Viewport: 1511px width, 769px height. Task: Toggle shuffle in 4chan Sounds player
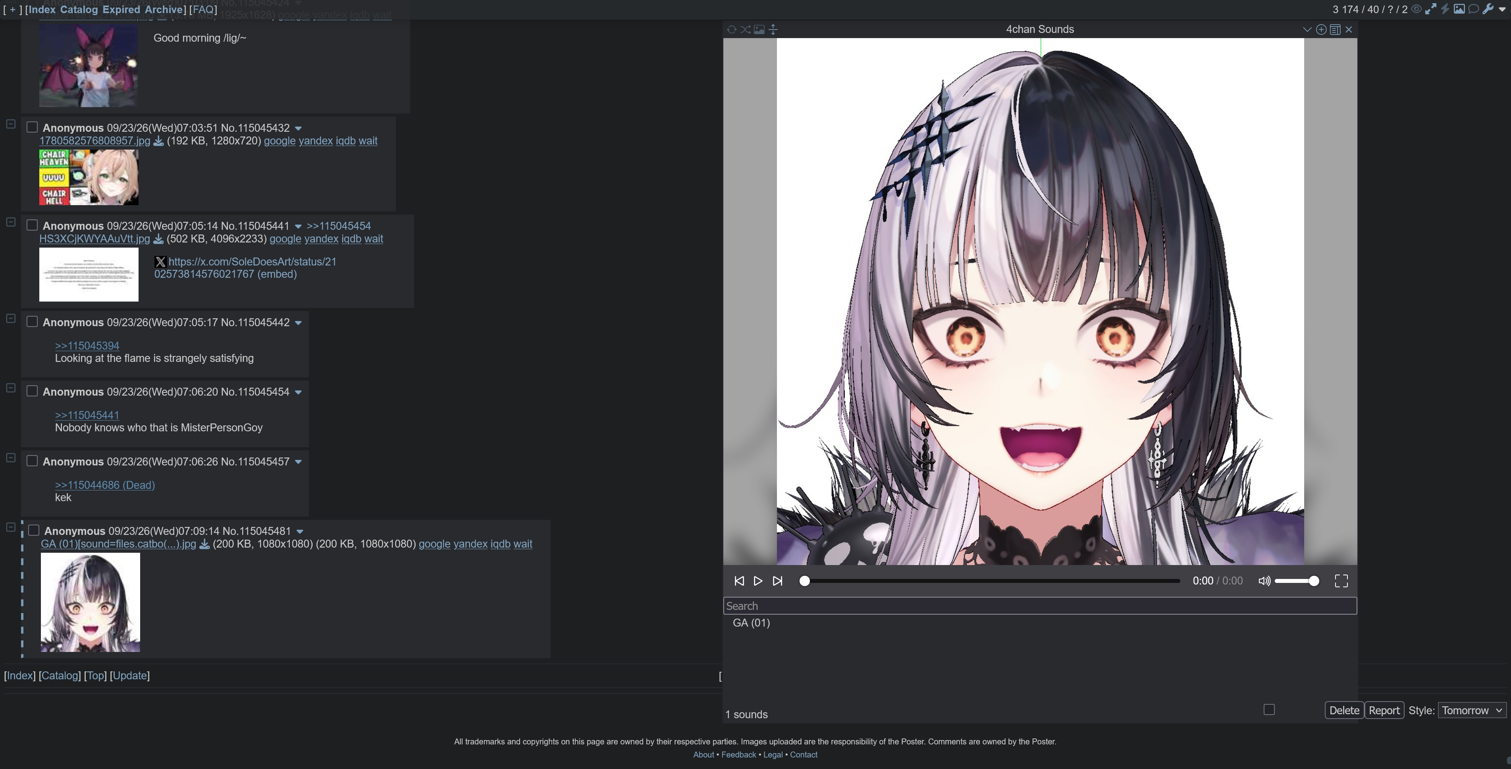[x=745, y=29]
